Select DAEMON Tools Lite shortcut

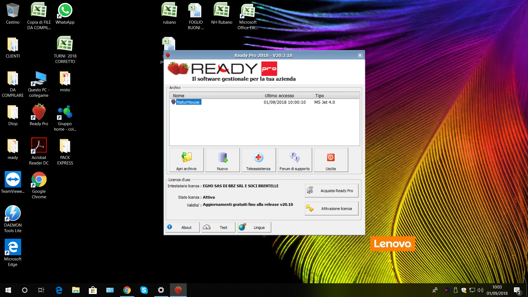13,219
